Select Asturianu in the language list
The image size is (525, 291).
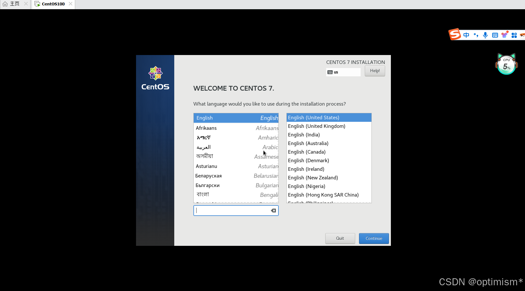236,166
